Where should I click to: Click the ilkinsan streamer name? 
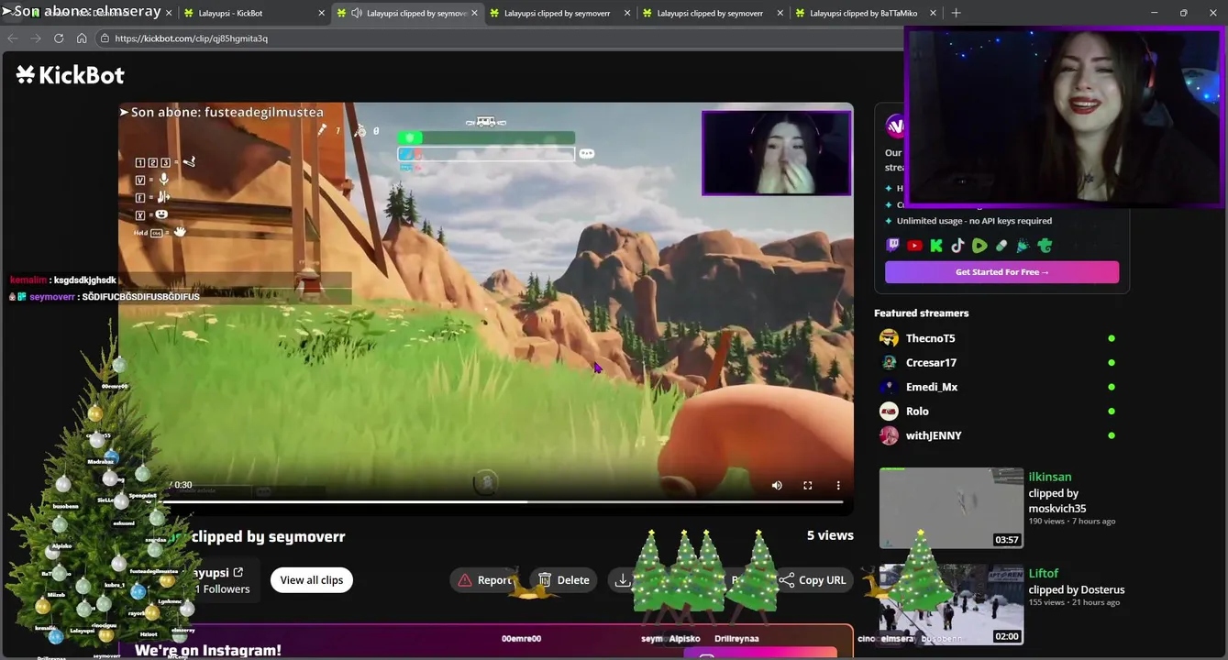coord(1050,477)
